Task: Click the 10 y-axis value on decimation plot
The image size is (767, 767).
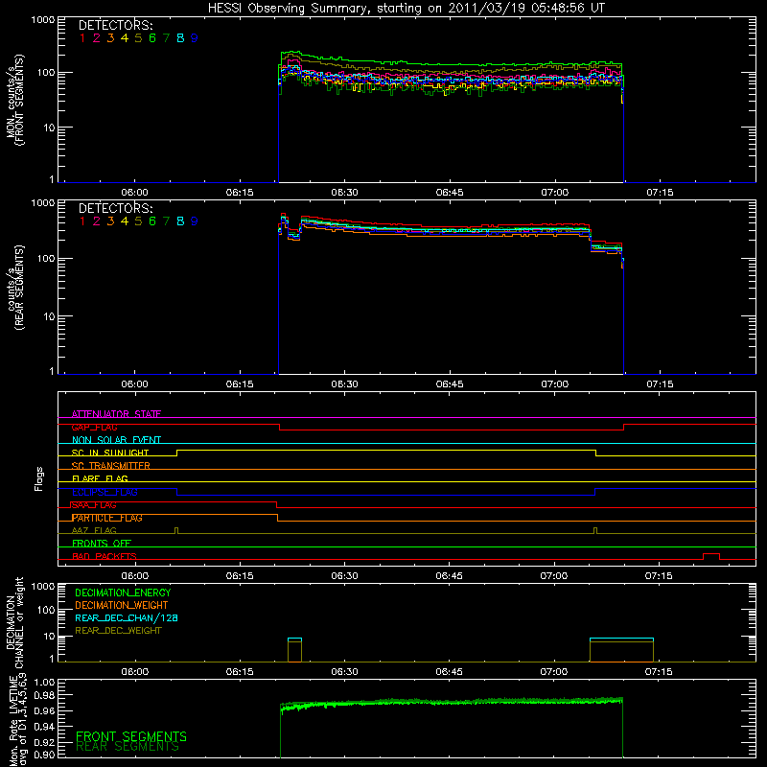Action: (x=50, y=637)
